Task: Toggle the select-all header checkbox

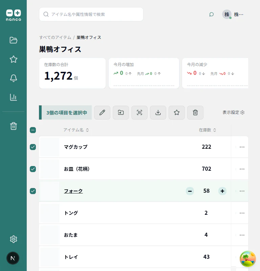Action: click(33, 130)
